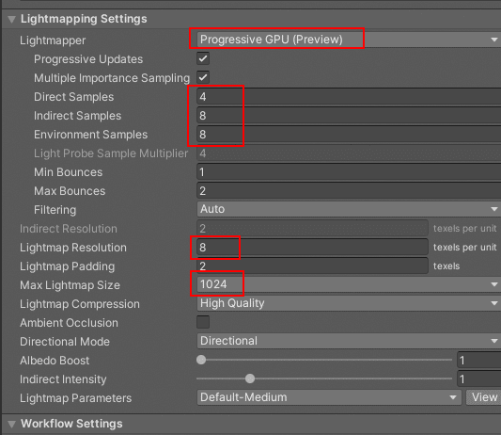Click the Indirect Samples value field
Image resolution: width=501 pixels, height=435 pixels.
point(349,116)
